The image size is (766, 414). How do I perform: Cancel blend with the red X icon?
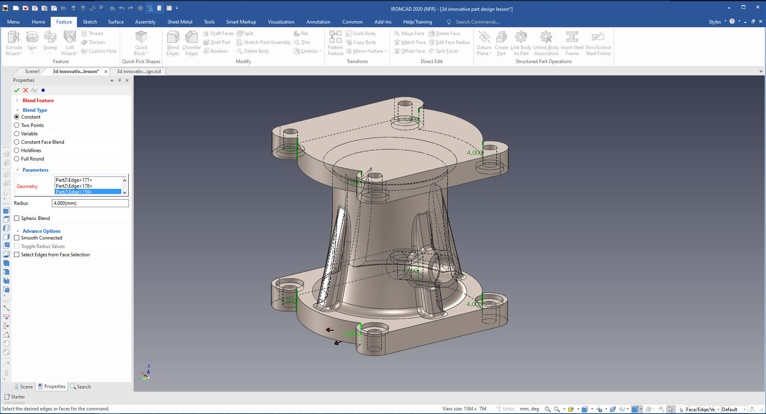(26, 90)
